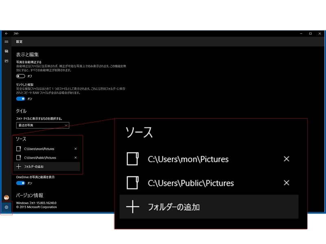Open the Settings gear icon at bottom
This screenshot has width=326, height=244.
[6, 207]
